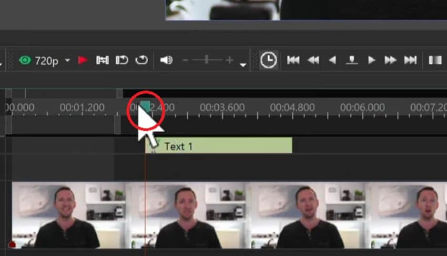Toggle the green eye preview quality icon
This screenshot has height=256, width=447.
[x=25, y=60]
